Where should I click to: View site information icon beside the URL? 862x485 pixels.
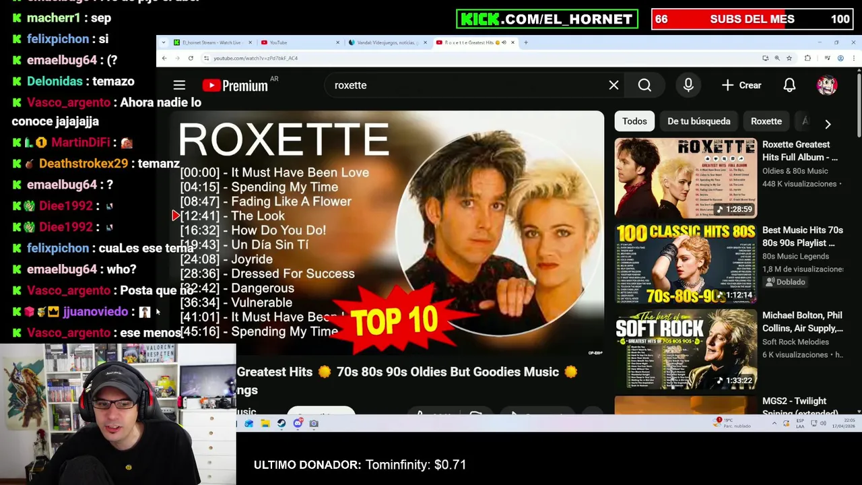point(206,59)
